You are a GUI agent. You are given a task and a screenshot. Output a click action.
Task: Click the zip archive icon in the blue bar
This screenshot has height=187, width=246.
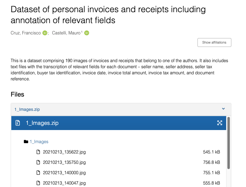tap(18, 123)
